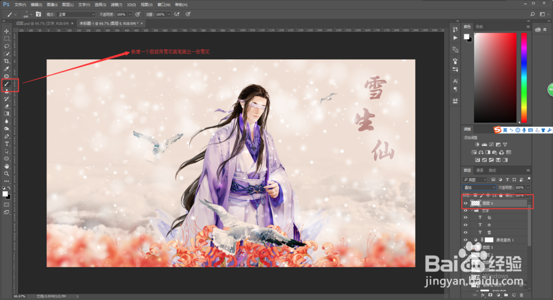Screen dimensions: 553x300
Task: Select the Eraser tool
Action: tap(6, 106)
